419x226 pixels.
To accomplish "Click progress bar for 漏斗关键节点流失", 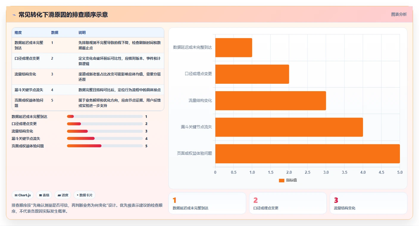I will 105,138.
